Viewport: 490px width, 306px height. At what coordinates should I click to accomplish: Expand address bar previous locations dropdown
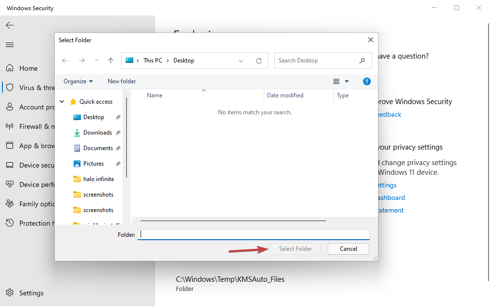coord(241,61)
